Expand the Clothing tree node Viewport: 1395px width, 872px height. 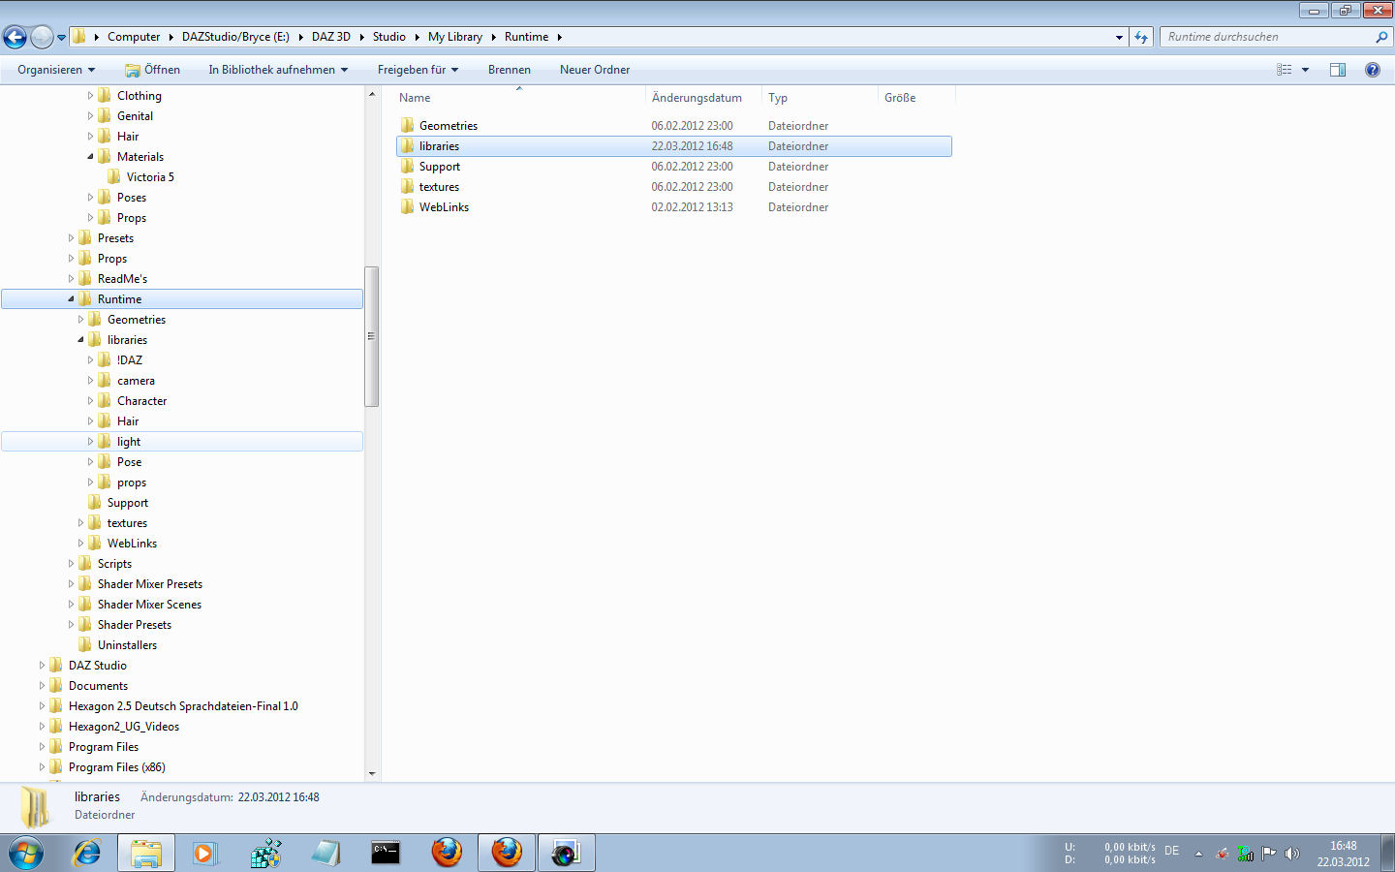pyautogui.click(x=90, y=96)
